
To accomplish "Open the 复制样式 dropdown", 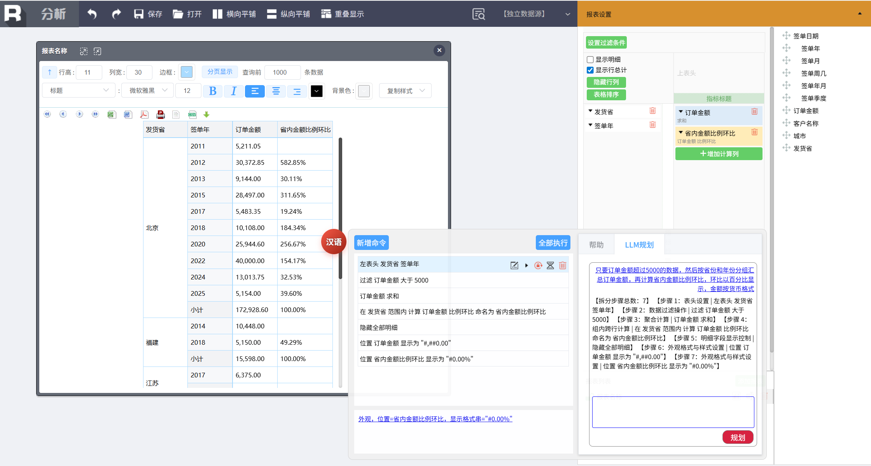I will click(405, 91).
